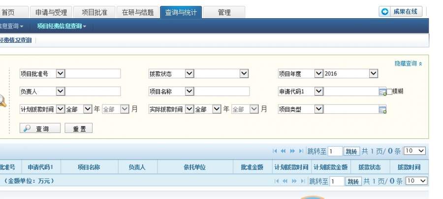Open the 项目类型 field-type dropdown

(x=318, y=109)
